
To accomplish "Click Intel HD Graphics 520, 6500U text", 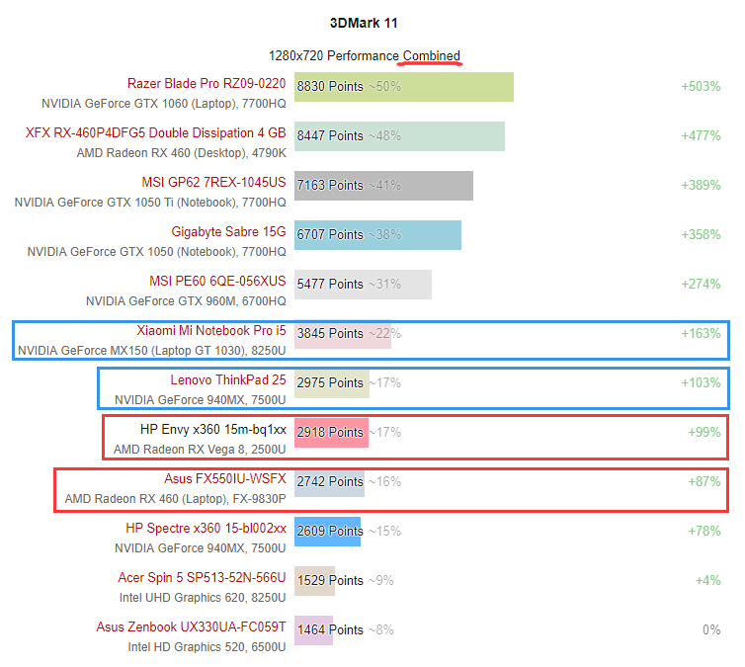I will pos(207,647).
